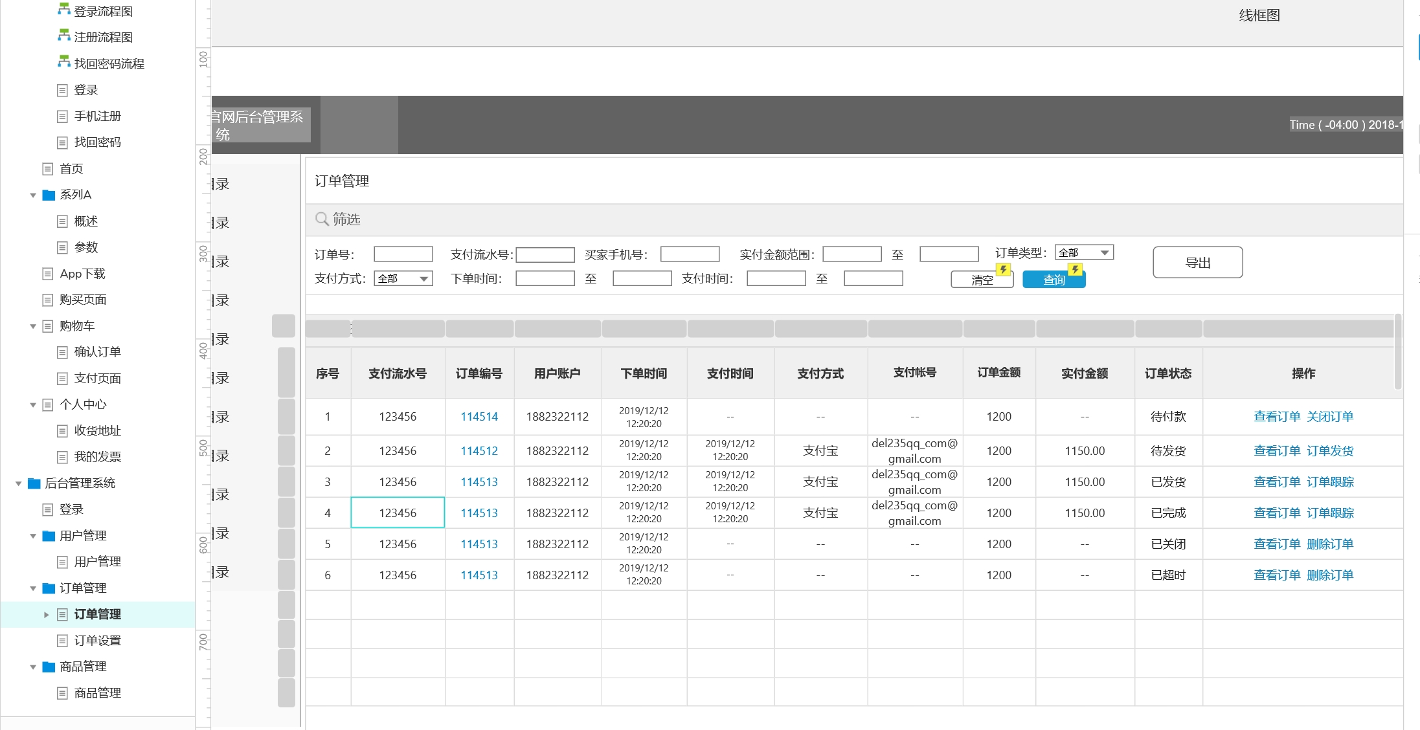The height and width of the screenshot is (730, 1420).
Task: Open order number 114514 link
Action: (x=479, y=417)
